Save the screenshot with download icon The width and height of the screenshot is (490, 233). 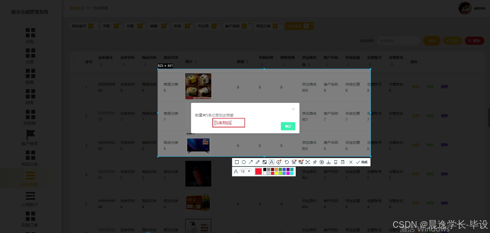click(329, 162)
